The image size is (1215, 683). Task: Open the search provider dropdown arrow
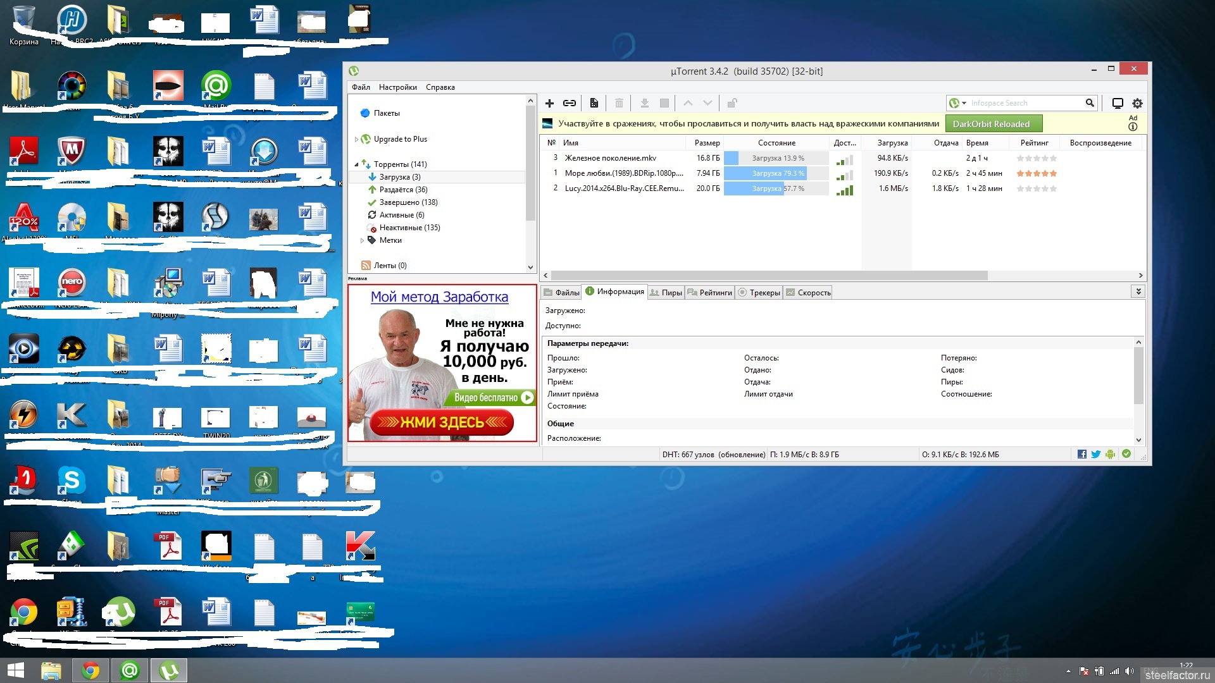[x=964, y=103]
